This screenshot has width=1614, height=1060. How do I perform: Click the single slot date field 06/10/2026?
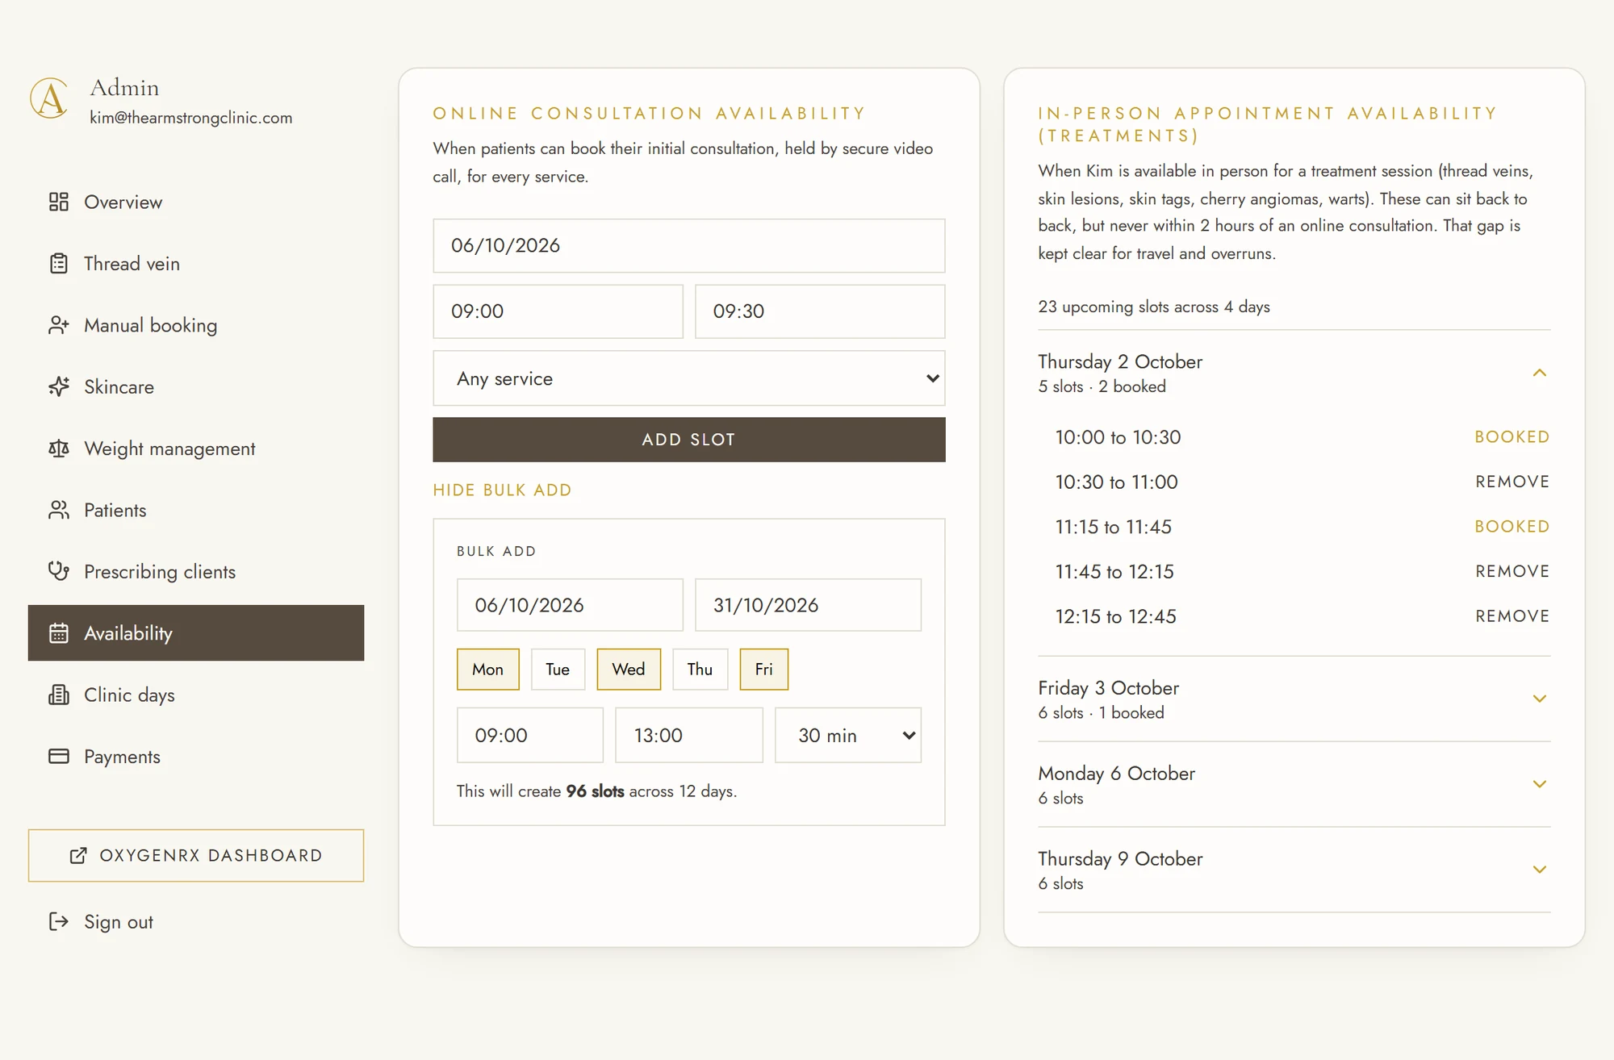pyautogui.click(x=689, y=245)
